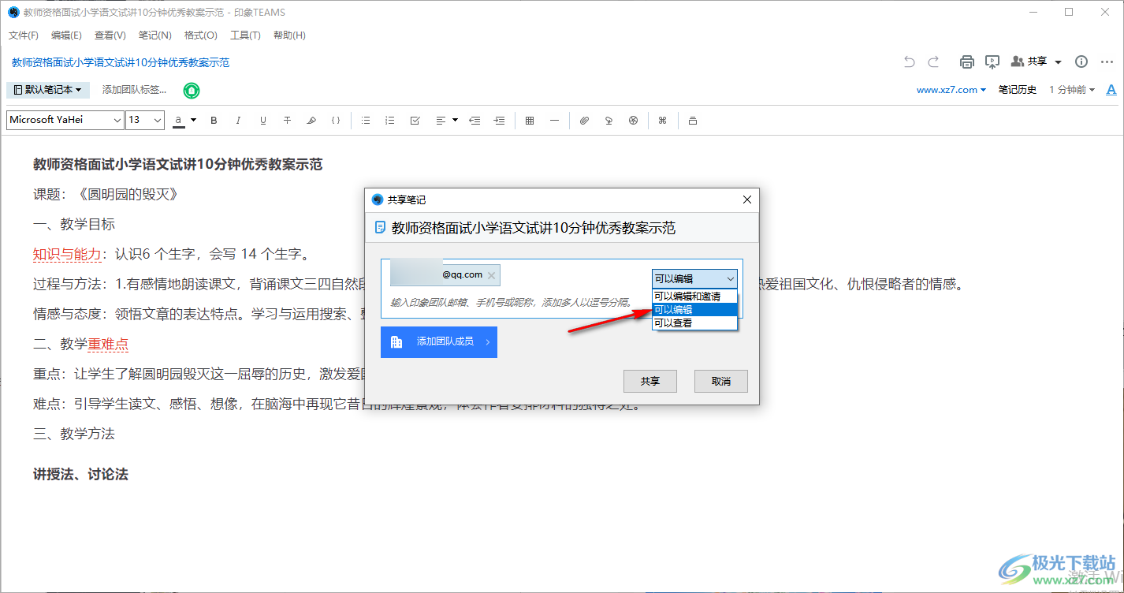
Task: Click the 讲授法、讨论法 bold line
Action: pos(80,474)
